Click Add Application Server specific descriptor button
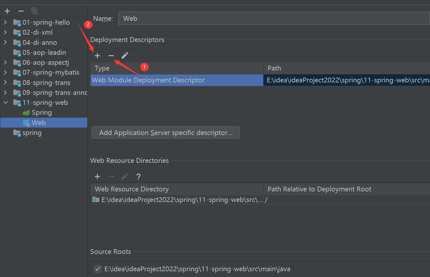 tap(166, 133)
